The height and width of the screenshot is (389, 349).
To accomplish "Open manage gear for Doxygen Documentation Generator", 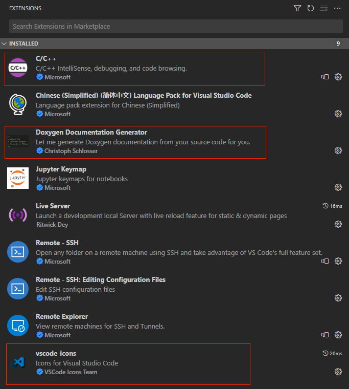I will pos(338,150).
